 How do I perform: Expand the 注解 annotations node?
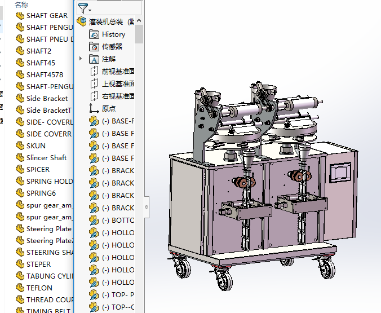coord(81,59)
